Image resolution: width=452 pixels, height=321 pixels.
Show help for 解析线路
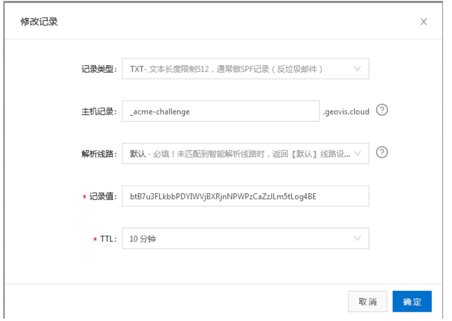point(382,152)
